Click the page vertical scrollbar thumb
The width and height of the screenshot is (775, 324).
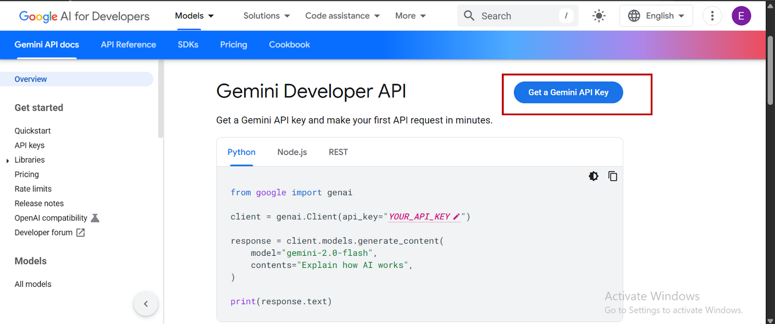tap(770, 70)
